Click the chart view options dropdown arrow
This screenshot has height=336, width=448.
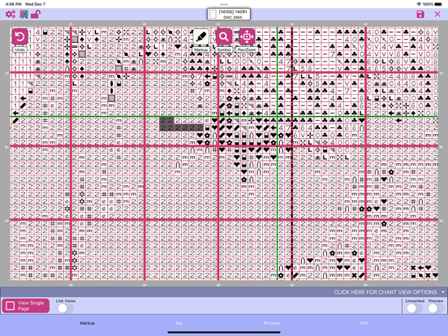tap(443, 292)
